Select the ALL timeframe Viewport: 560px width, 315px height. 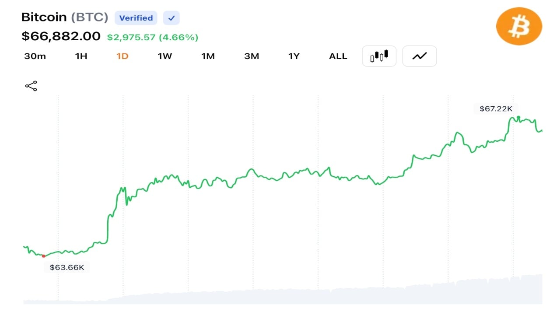click(338, 56)
